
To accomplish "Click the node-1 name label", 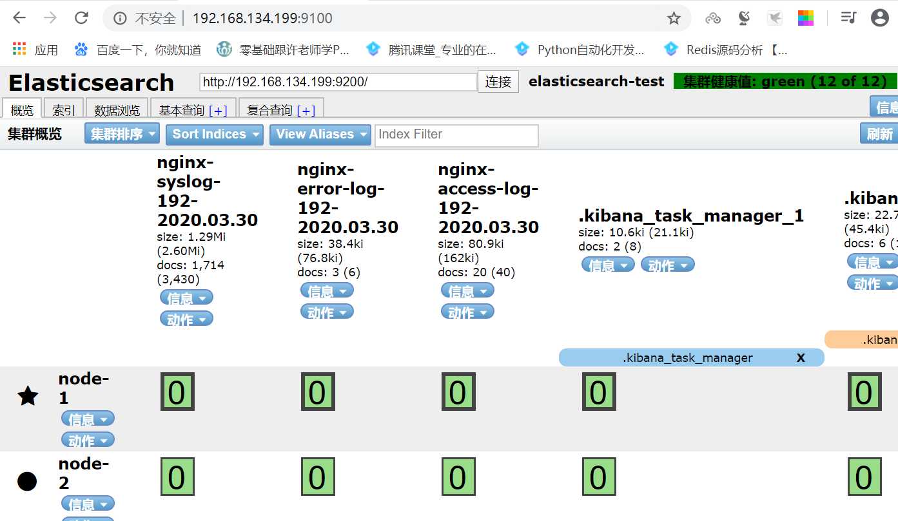I will (x=83, y=388).
